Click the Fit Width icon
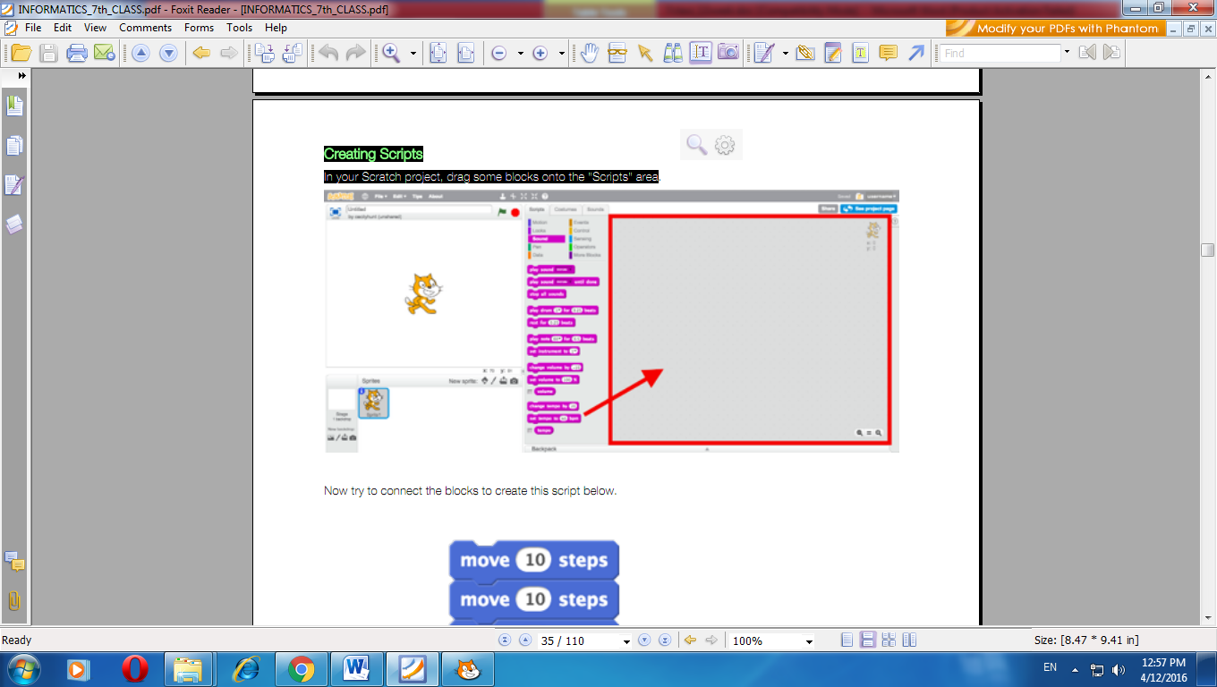 click(465, 53)
